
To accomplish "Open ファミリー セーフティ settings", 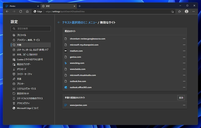I will (31, 74).
